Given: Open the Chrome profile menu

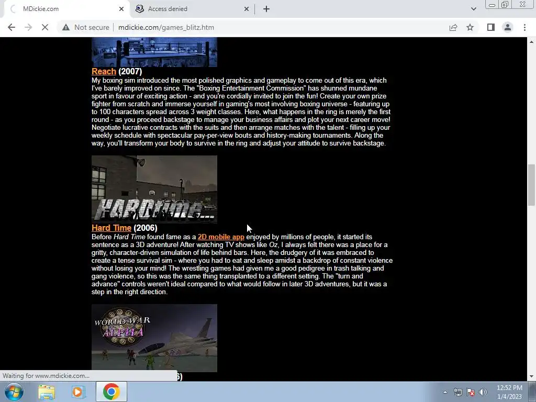Looking at the screenshot, I should point(508,27).
